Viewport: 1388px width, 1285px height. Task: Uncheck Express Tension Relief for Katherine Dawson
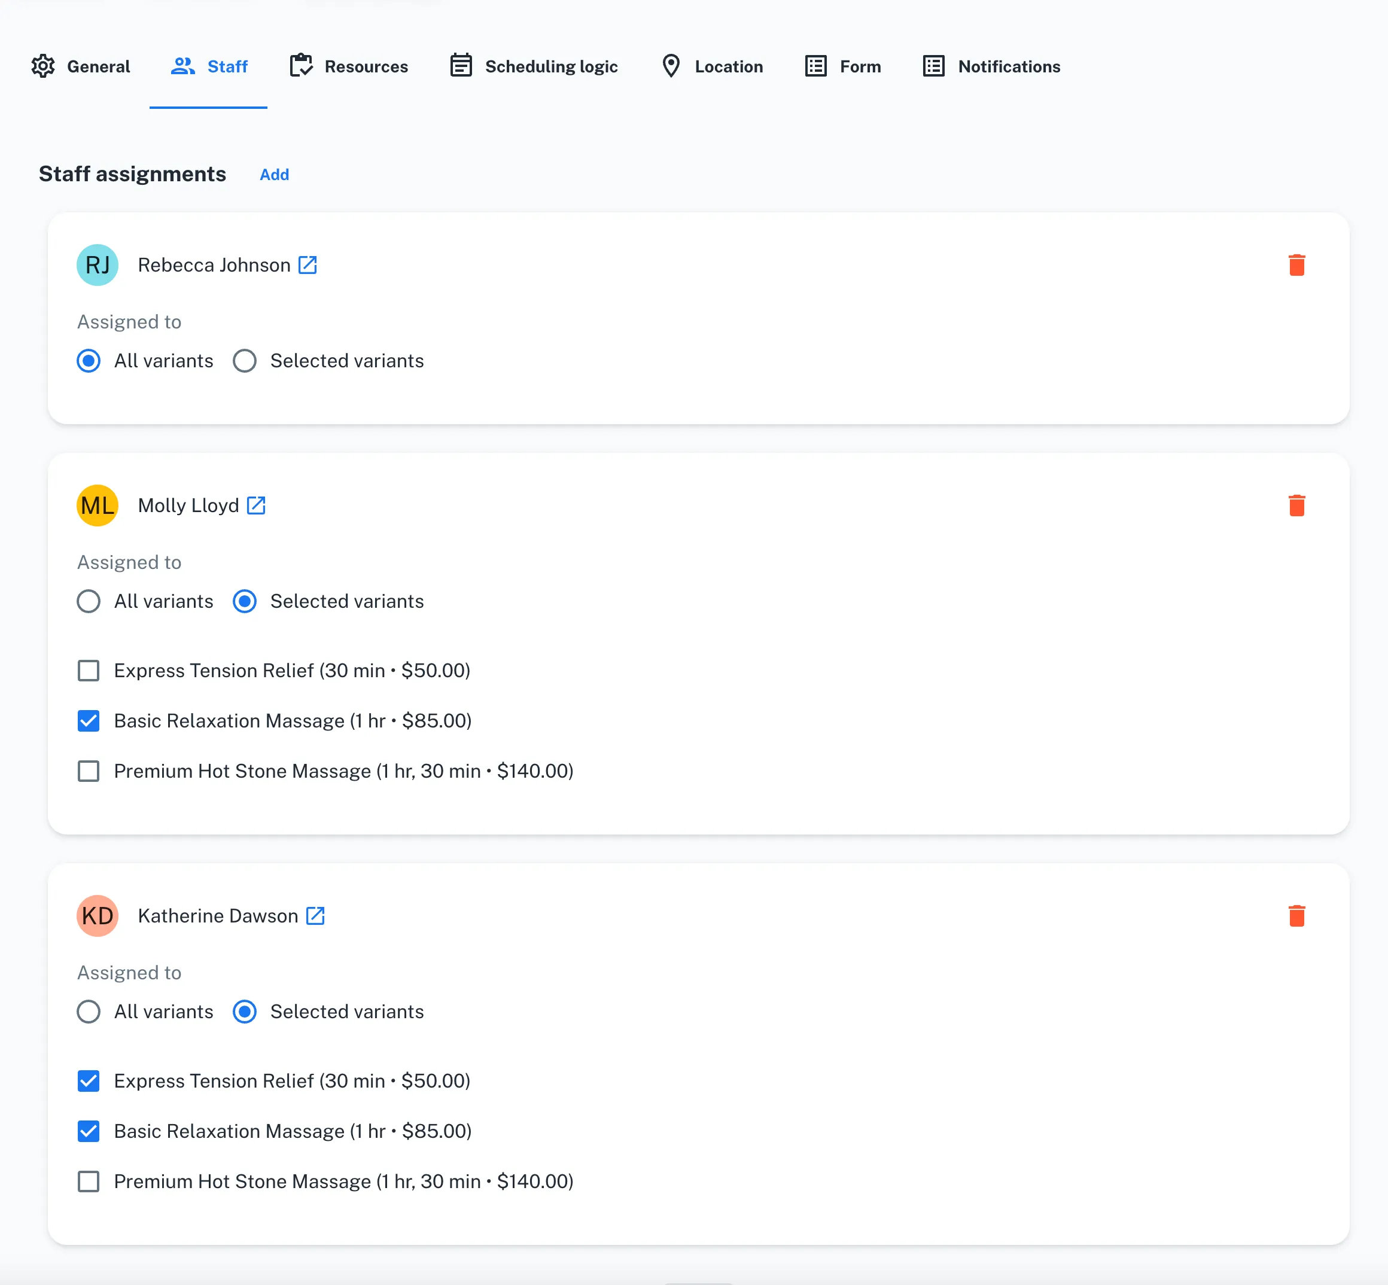[89, 1081]
